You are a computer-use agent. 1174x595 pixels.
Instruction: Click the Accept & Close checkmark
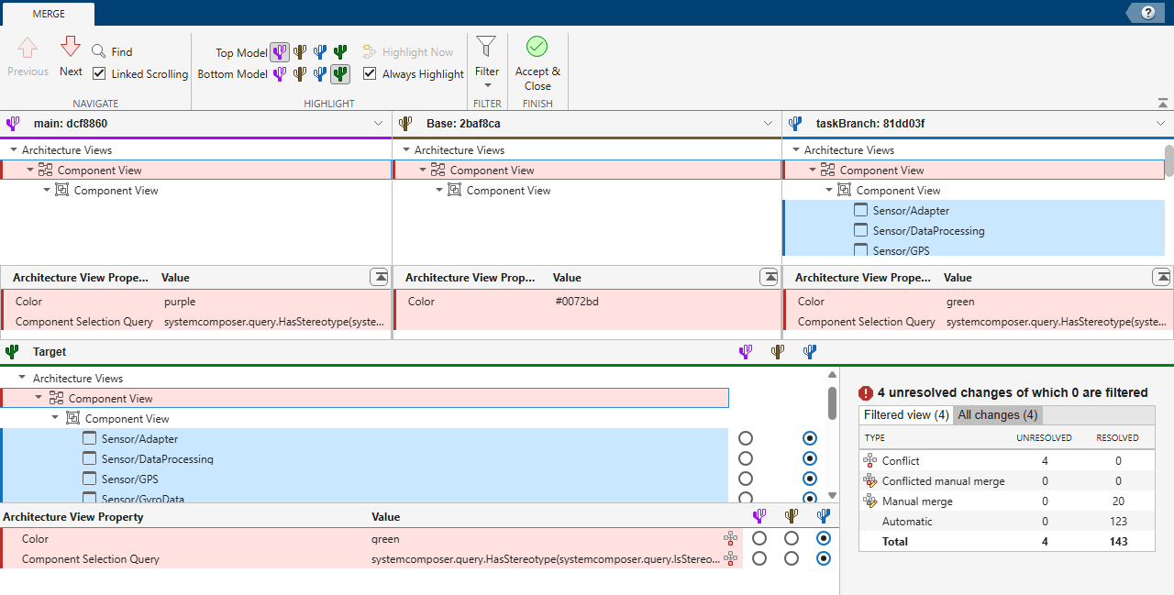pos(537,47)
